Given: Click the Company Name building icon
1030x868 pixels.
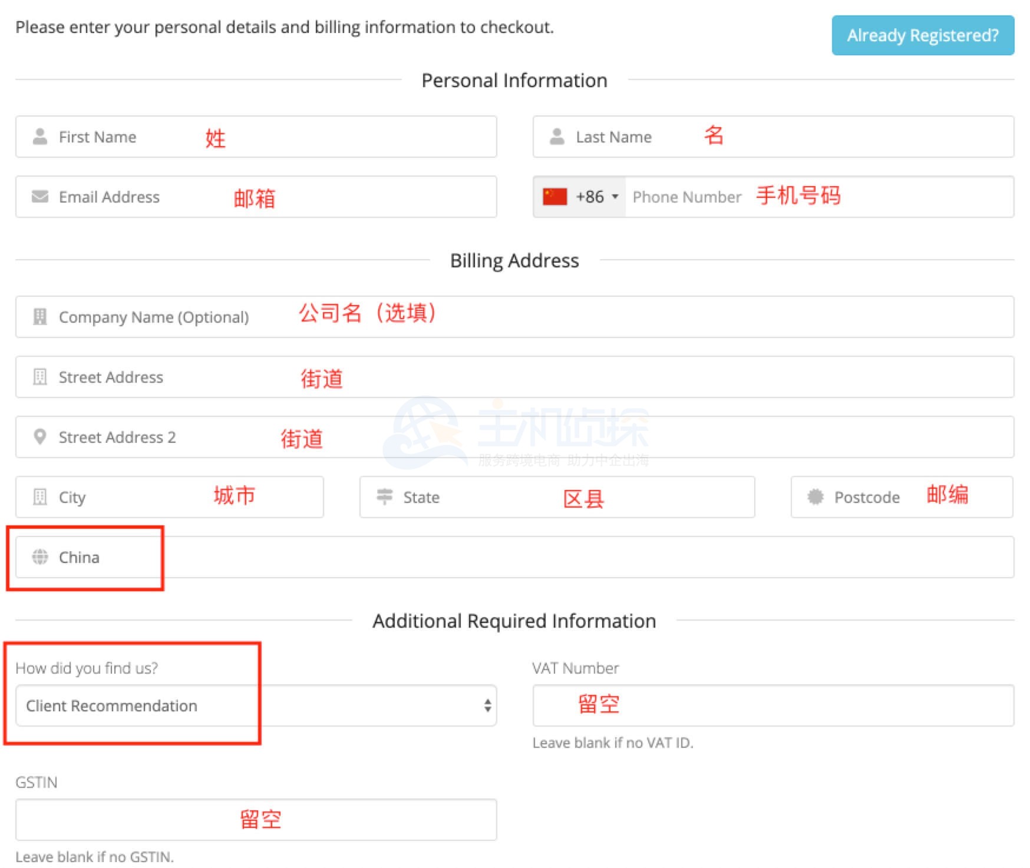Looking at the screenshot, I should (x=39, y=316).
